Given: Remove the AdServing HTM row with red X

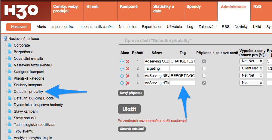Looking at the screenshot, I should (128, 83).
